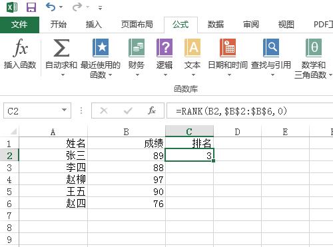Expand the Name Box dropdown arrow
The height and width of the screenshot is (247, 333).
[64, 111]
